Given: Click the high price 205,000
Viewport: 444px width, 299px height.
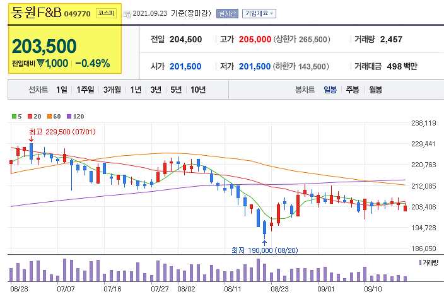Looking at the screenshot, I should tap(255, 39).
